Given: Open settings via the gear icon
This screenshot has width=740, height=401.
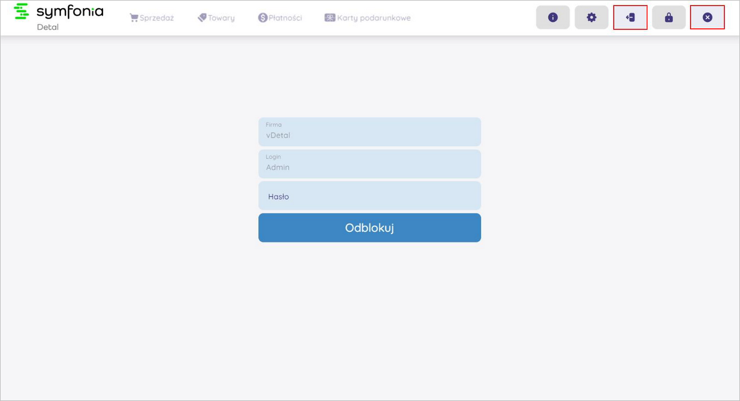Looking at the screenshot, I should point(591,17).
